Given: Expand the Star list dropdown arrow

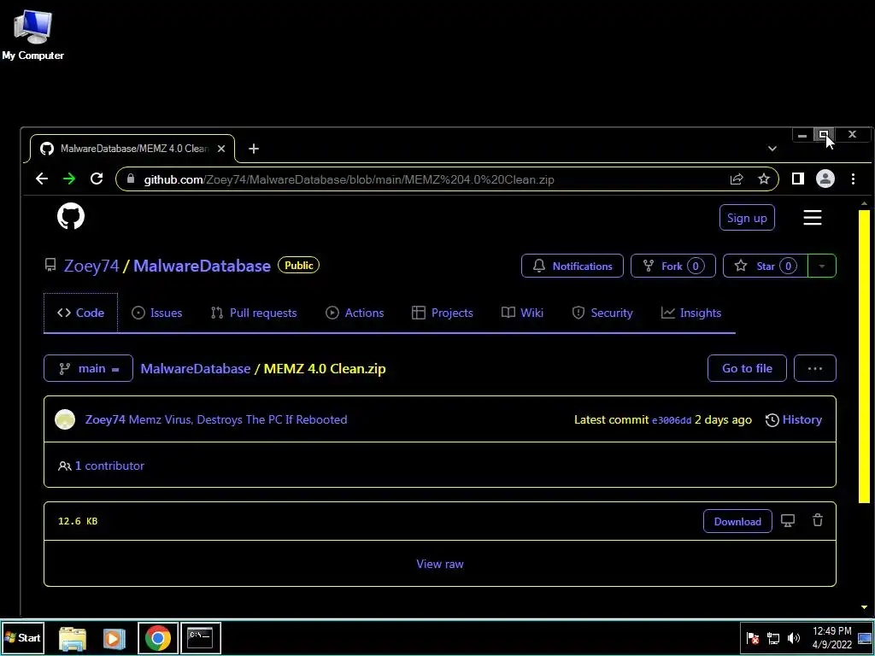Looking at the screenshot, I should pyautogui.click(x=822, y=266).
